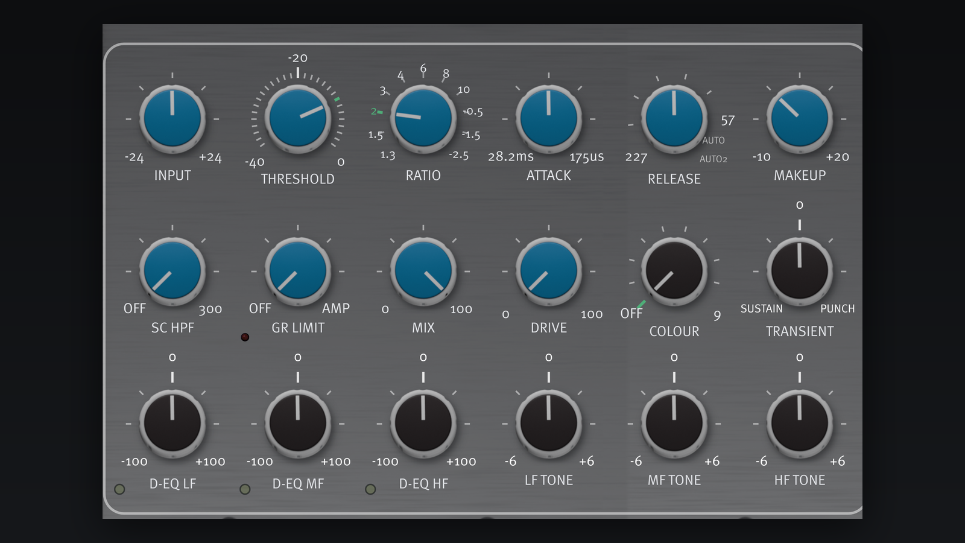The width and height of the screenshot is (965, 543).
Task: Select the AUTO2 release setting
Action: (x=713, y=159)
